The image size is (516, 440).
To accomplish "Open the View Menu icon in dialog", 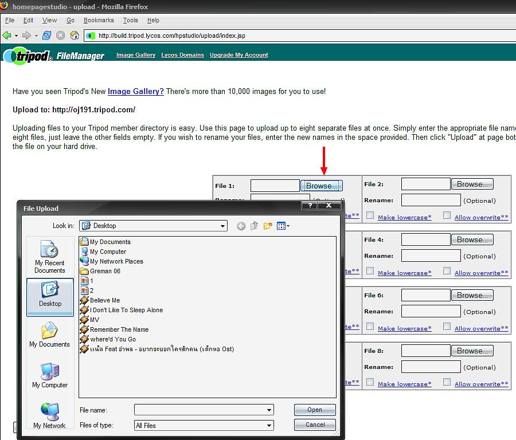I will point(283,226).
